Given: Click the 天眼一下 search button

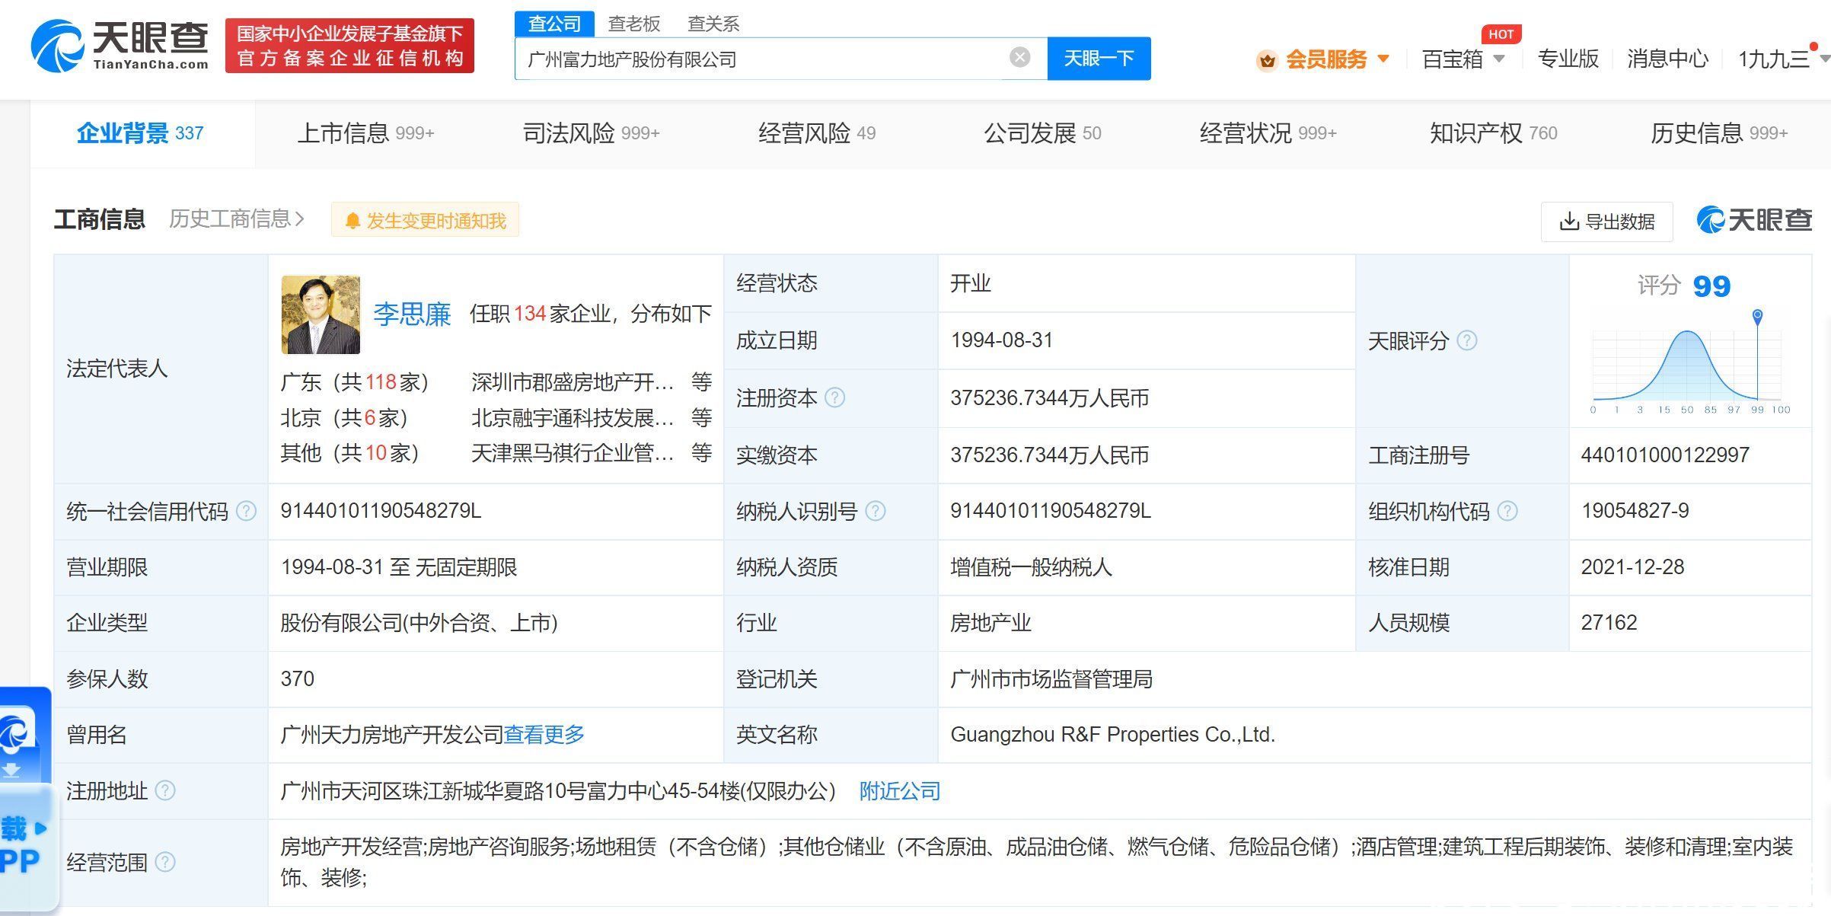Looking at the screenshot, I should point(1099,59).
